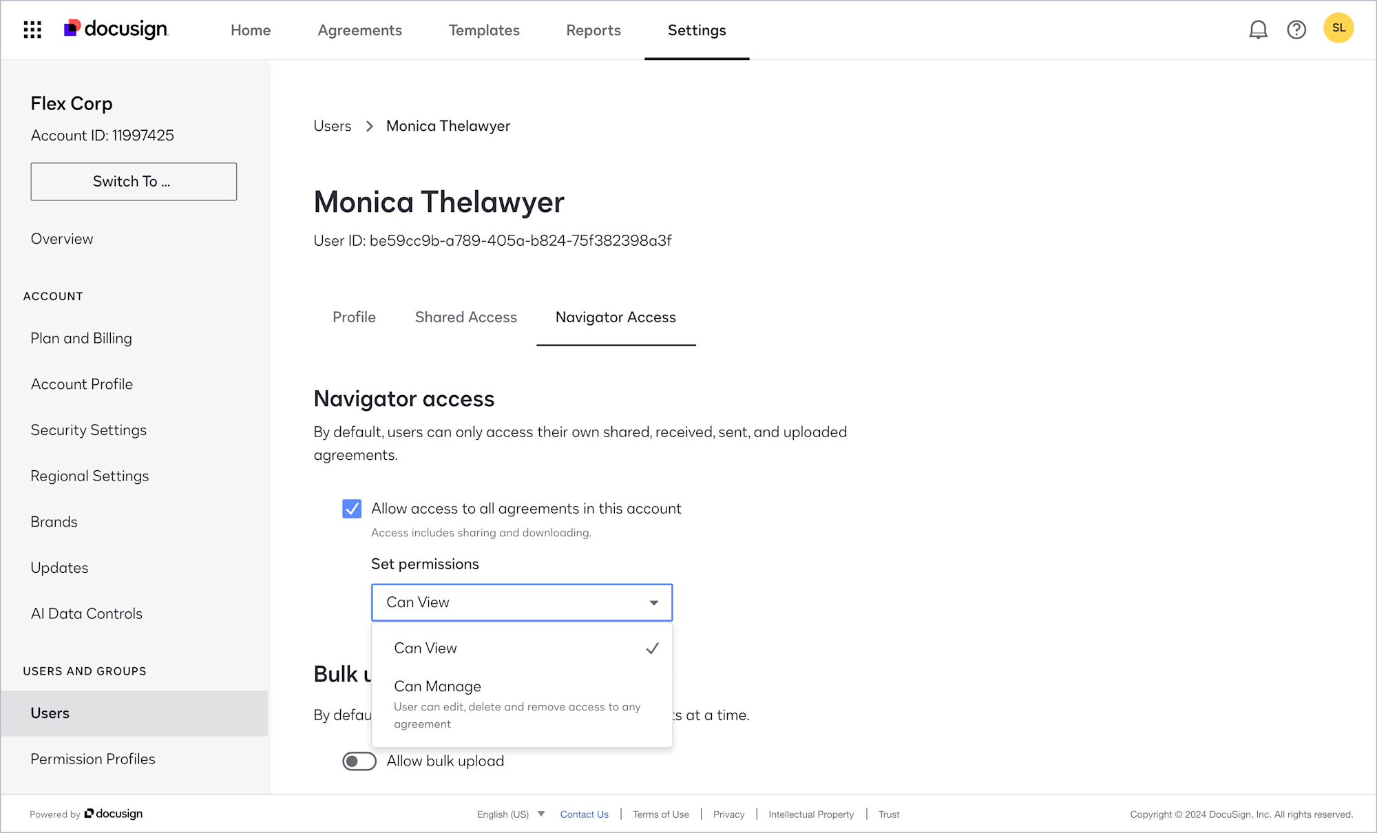Open the Contact Us link
The height and width of the screenshot is (833, 1377).
coord(584,814)
